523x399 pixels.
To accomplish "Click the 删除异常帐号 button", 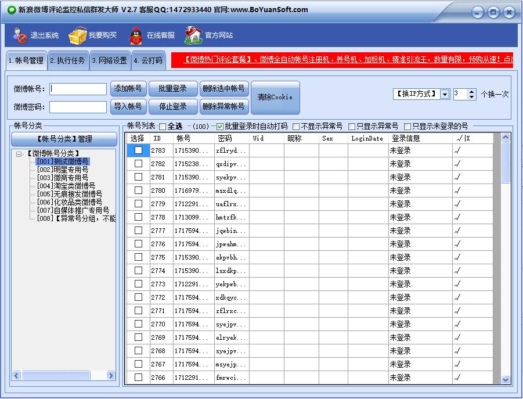I will (224, 106).
